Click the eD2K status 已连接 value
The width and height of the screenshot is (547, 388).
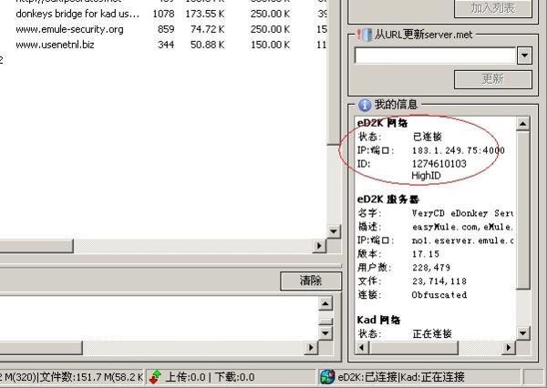428,137
